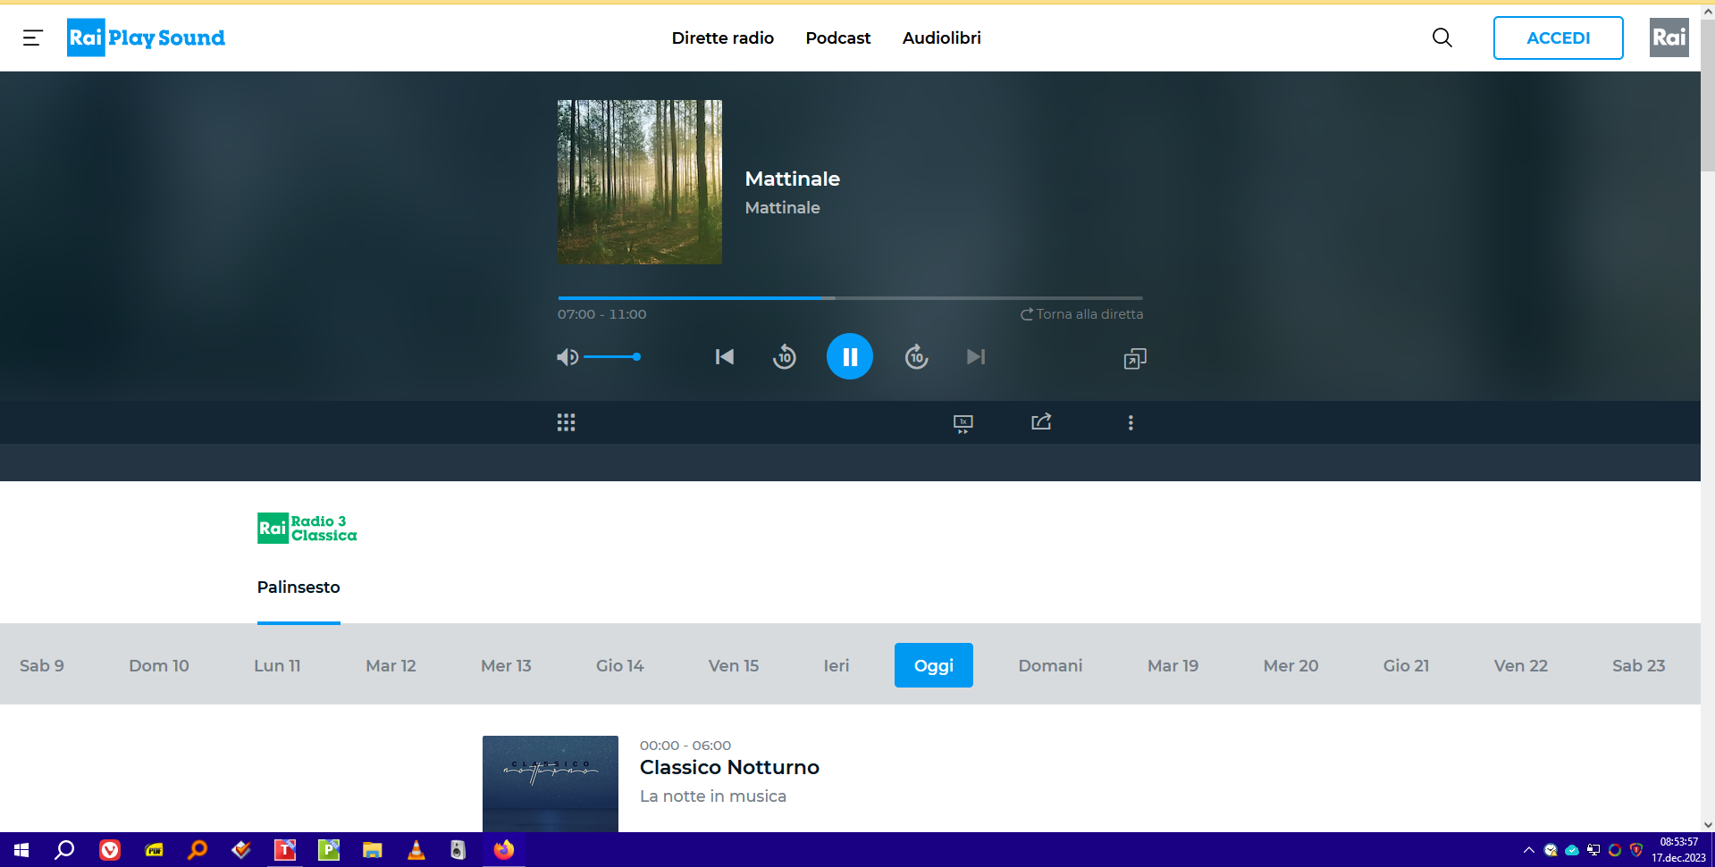Open the Windows Start menu
The image size is (1715, 867).
tap(21, 850)
